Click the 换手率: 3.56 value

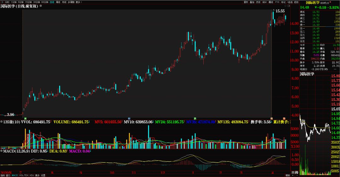click(261, 122)
